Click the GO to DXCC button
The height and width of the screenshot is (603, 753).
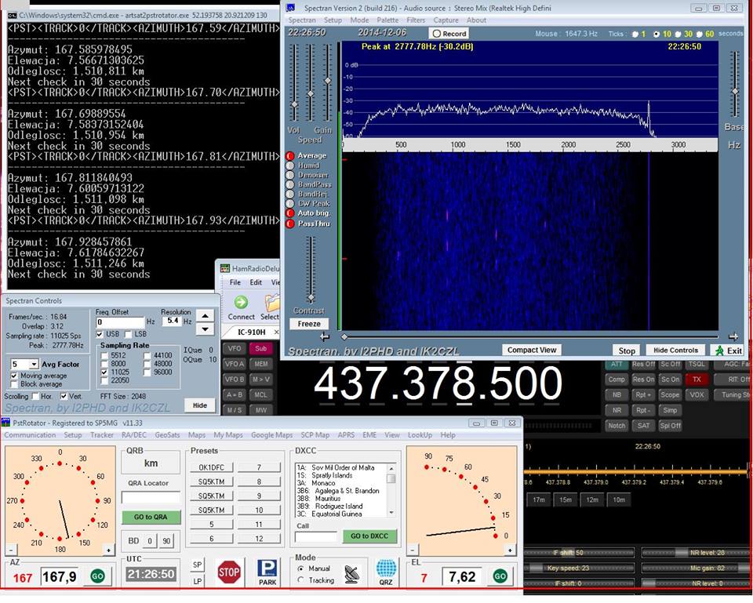(369, 536)
